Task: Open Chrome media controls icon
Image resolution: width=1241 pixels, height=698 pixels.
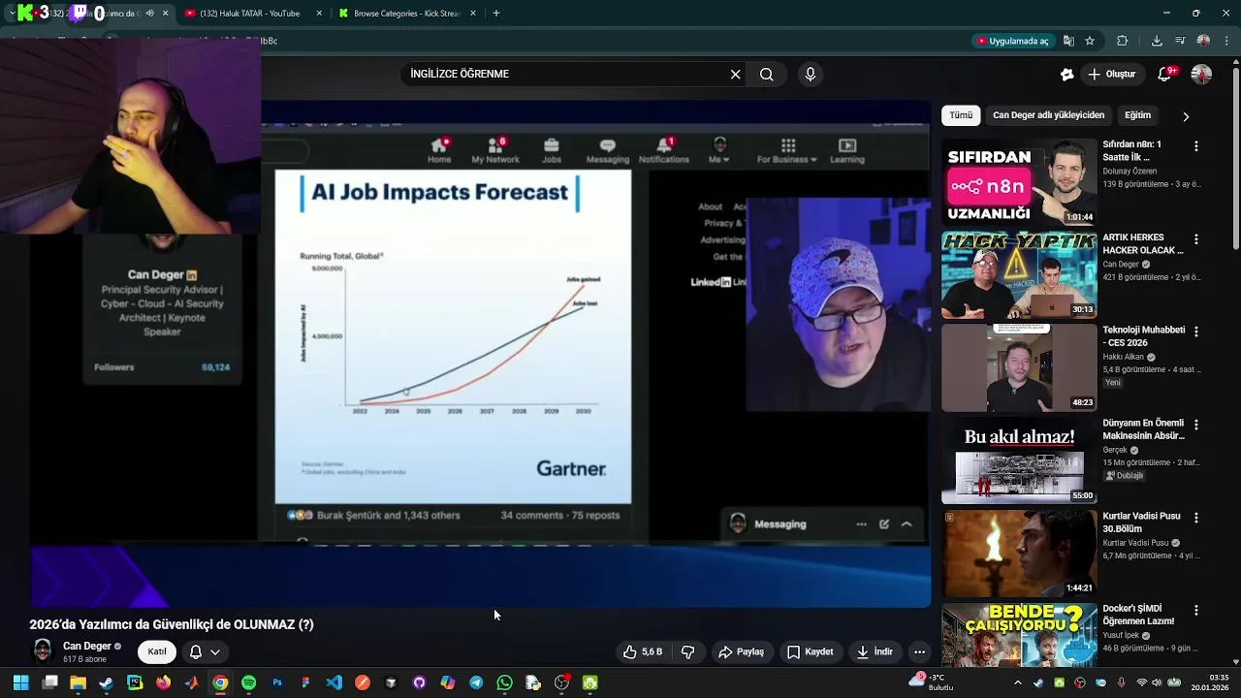Action: tap(1180, 41)
